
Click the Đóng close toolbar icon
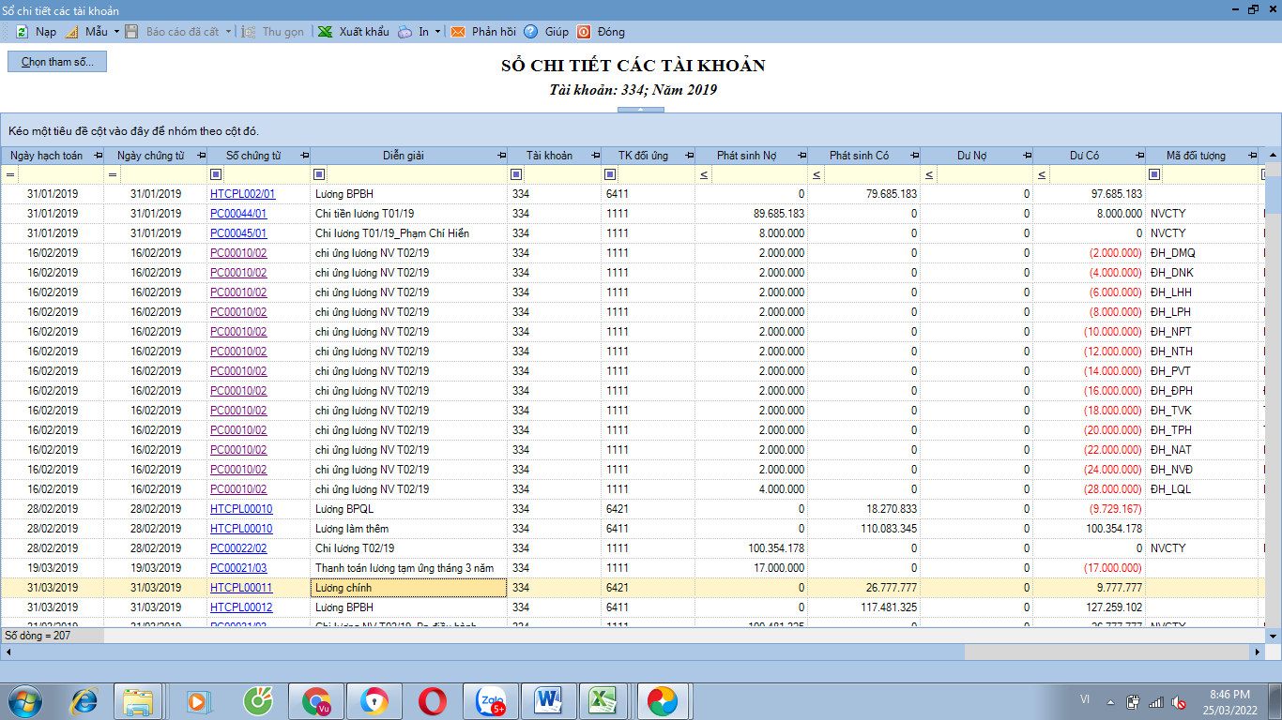click(x=584, y=31)
